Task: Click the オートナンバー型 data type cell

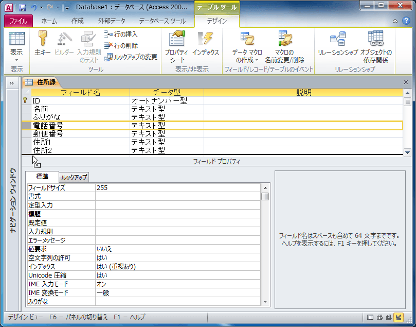Action: coord(167,101)
